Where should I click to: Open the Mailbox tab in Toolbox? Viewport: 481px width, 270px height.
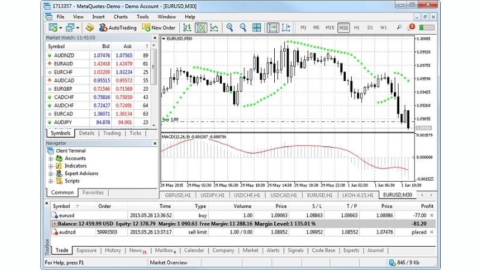[x=165, y=250]
